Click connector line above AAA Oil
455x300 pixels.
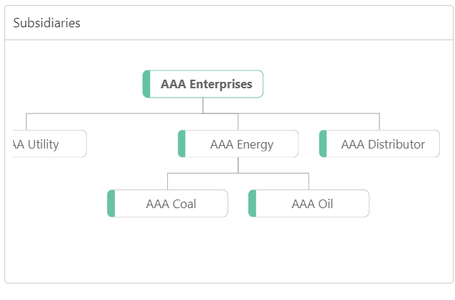(x=309, y=181)
